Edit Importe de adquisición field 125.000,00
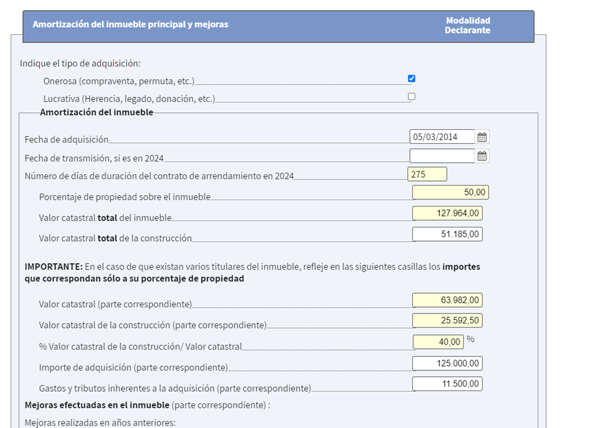608x428 pixels. click(x=448, y=363)
